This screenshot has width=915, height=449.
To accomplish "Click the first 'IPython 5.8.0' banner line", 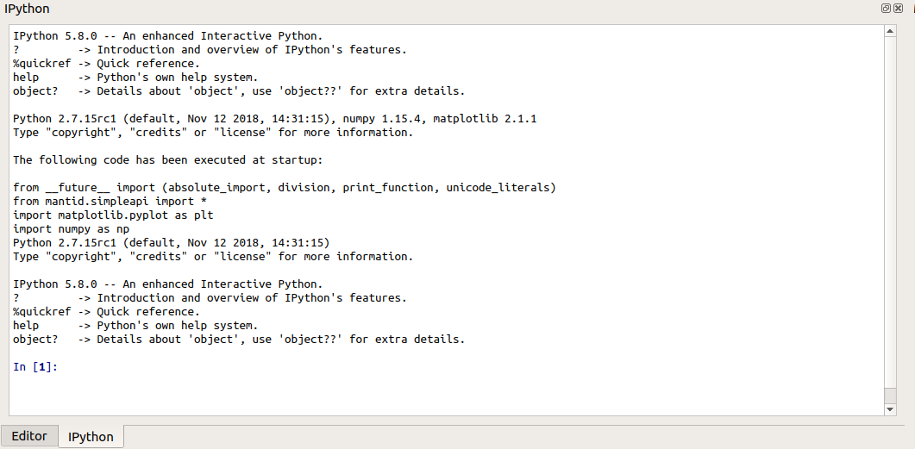I will point(167,36).
